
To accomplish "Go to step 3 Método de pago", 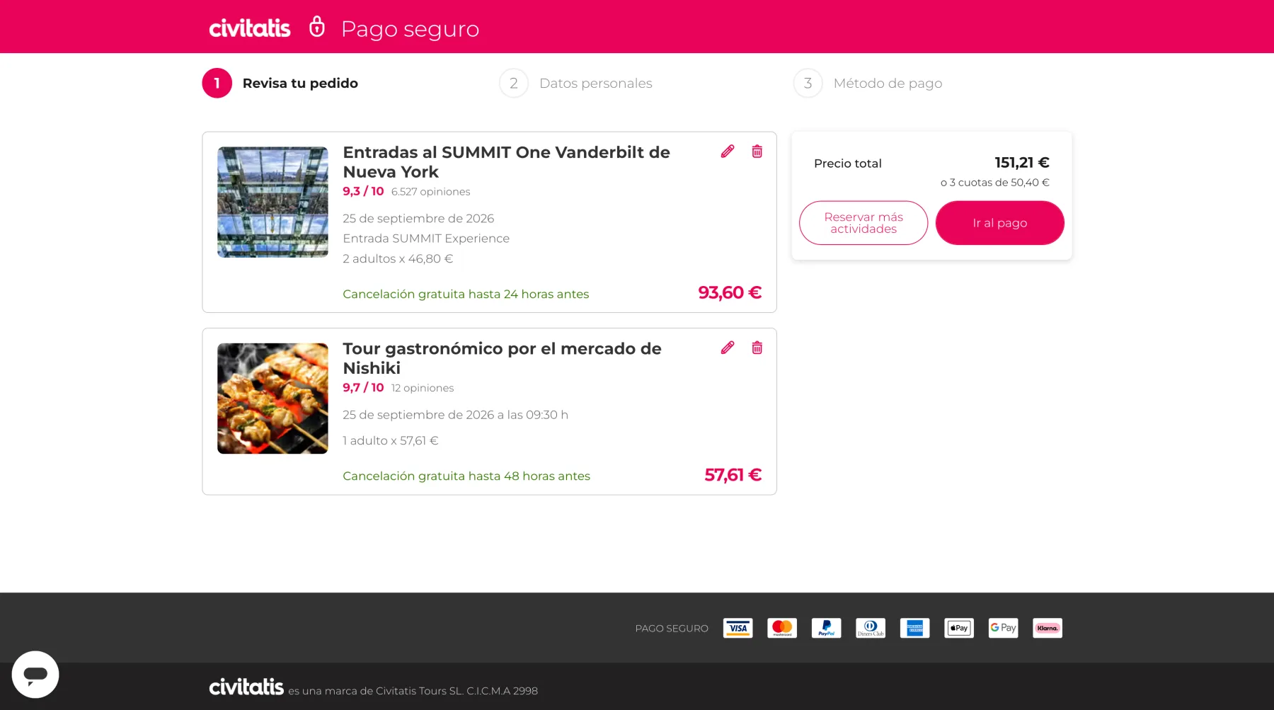I will [868, 84].
